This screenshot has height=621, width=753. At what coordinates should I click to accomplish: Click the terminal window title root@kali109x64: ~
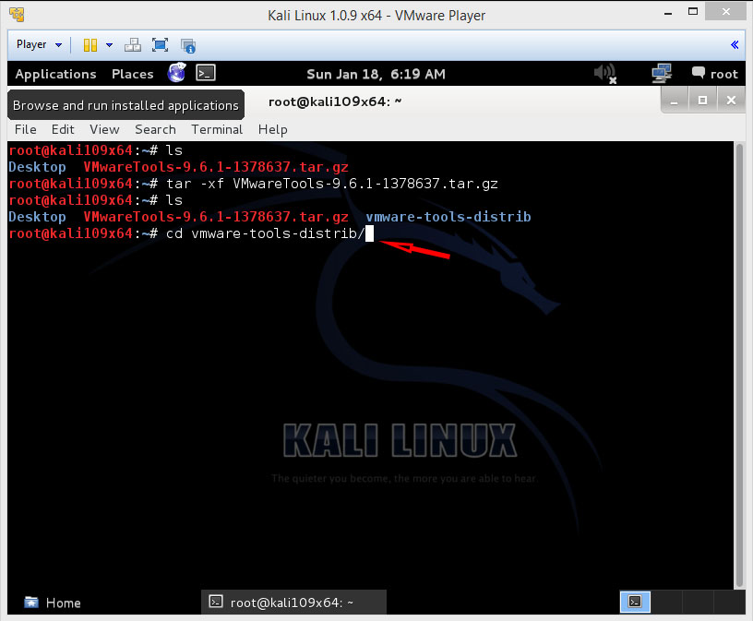(335, 102)
